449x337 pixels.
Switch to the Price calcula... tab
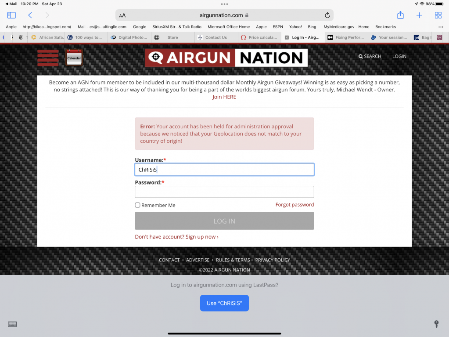(259, 37)
